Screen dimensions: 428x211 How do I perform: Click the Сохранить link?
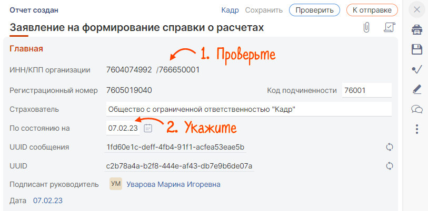[264, 10]
